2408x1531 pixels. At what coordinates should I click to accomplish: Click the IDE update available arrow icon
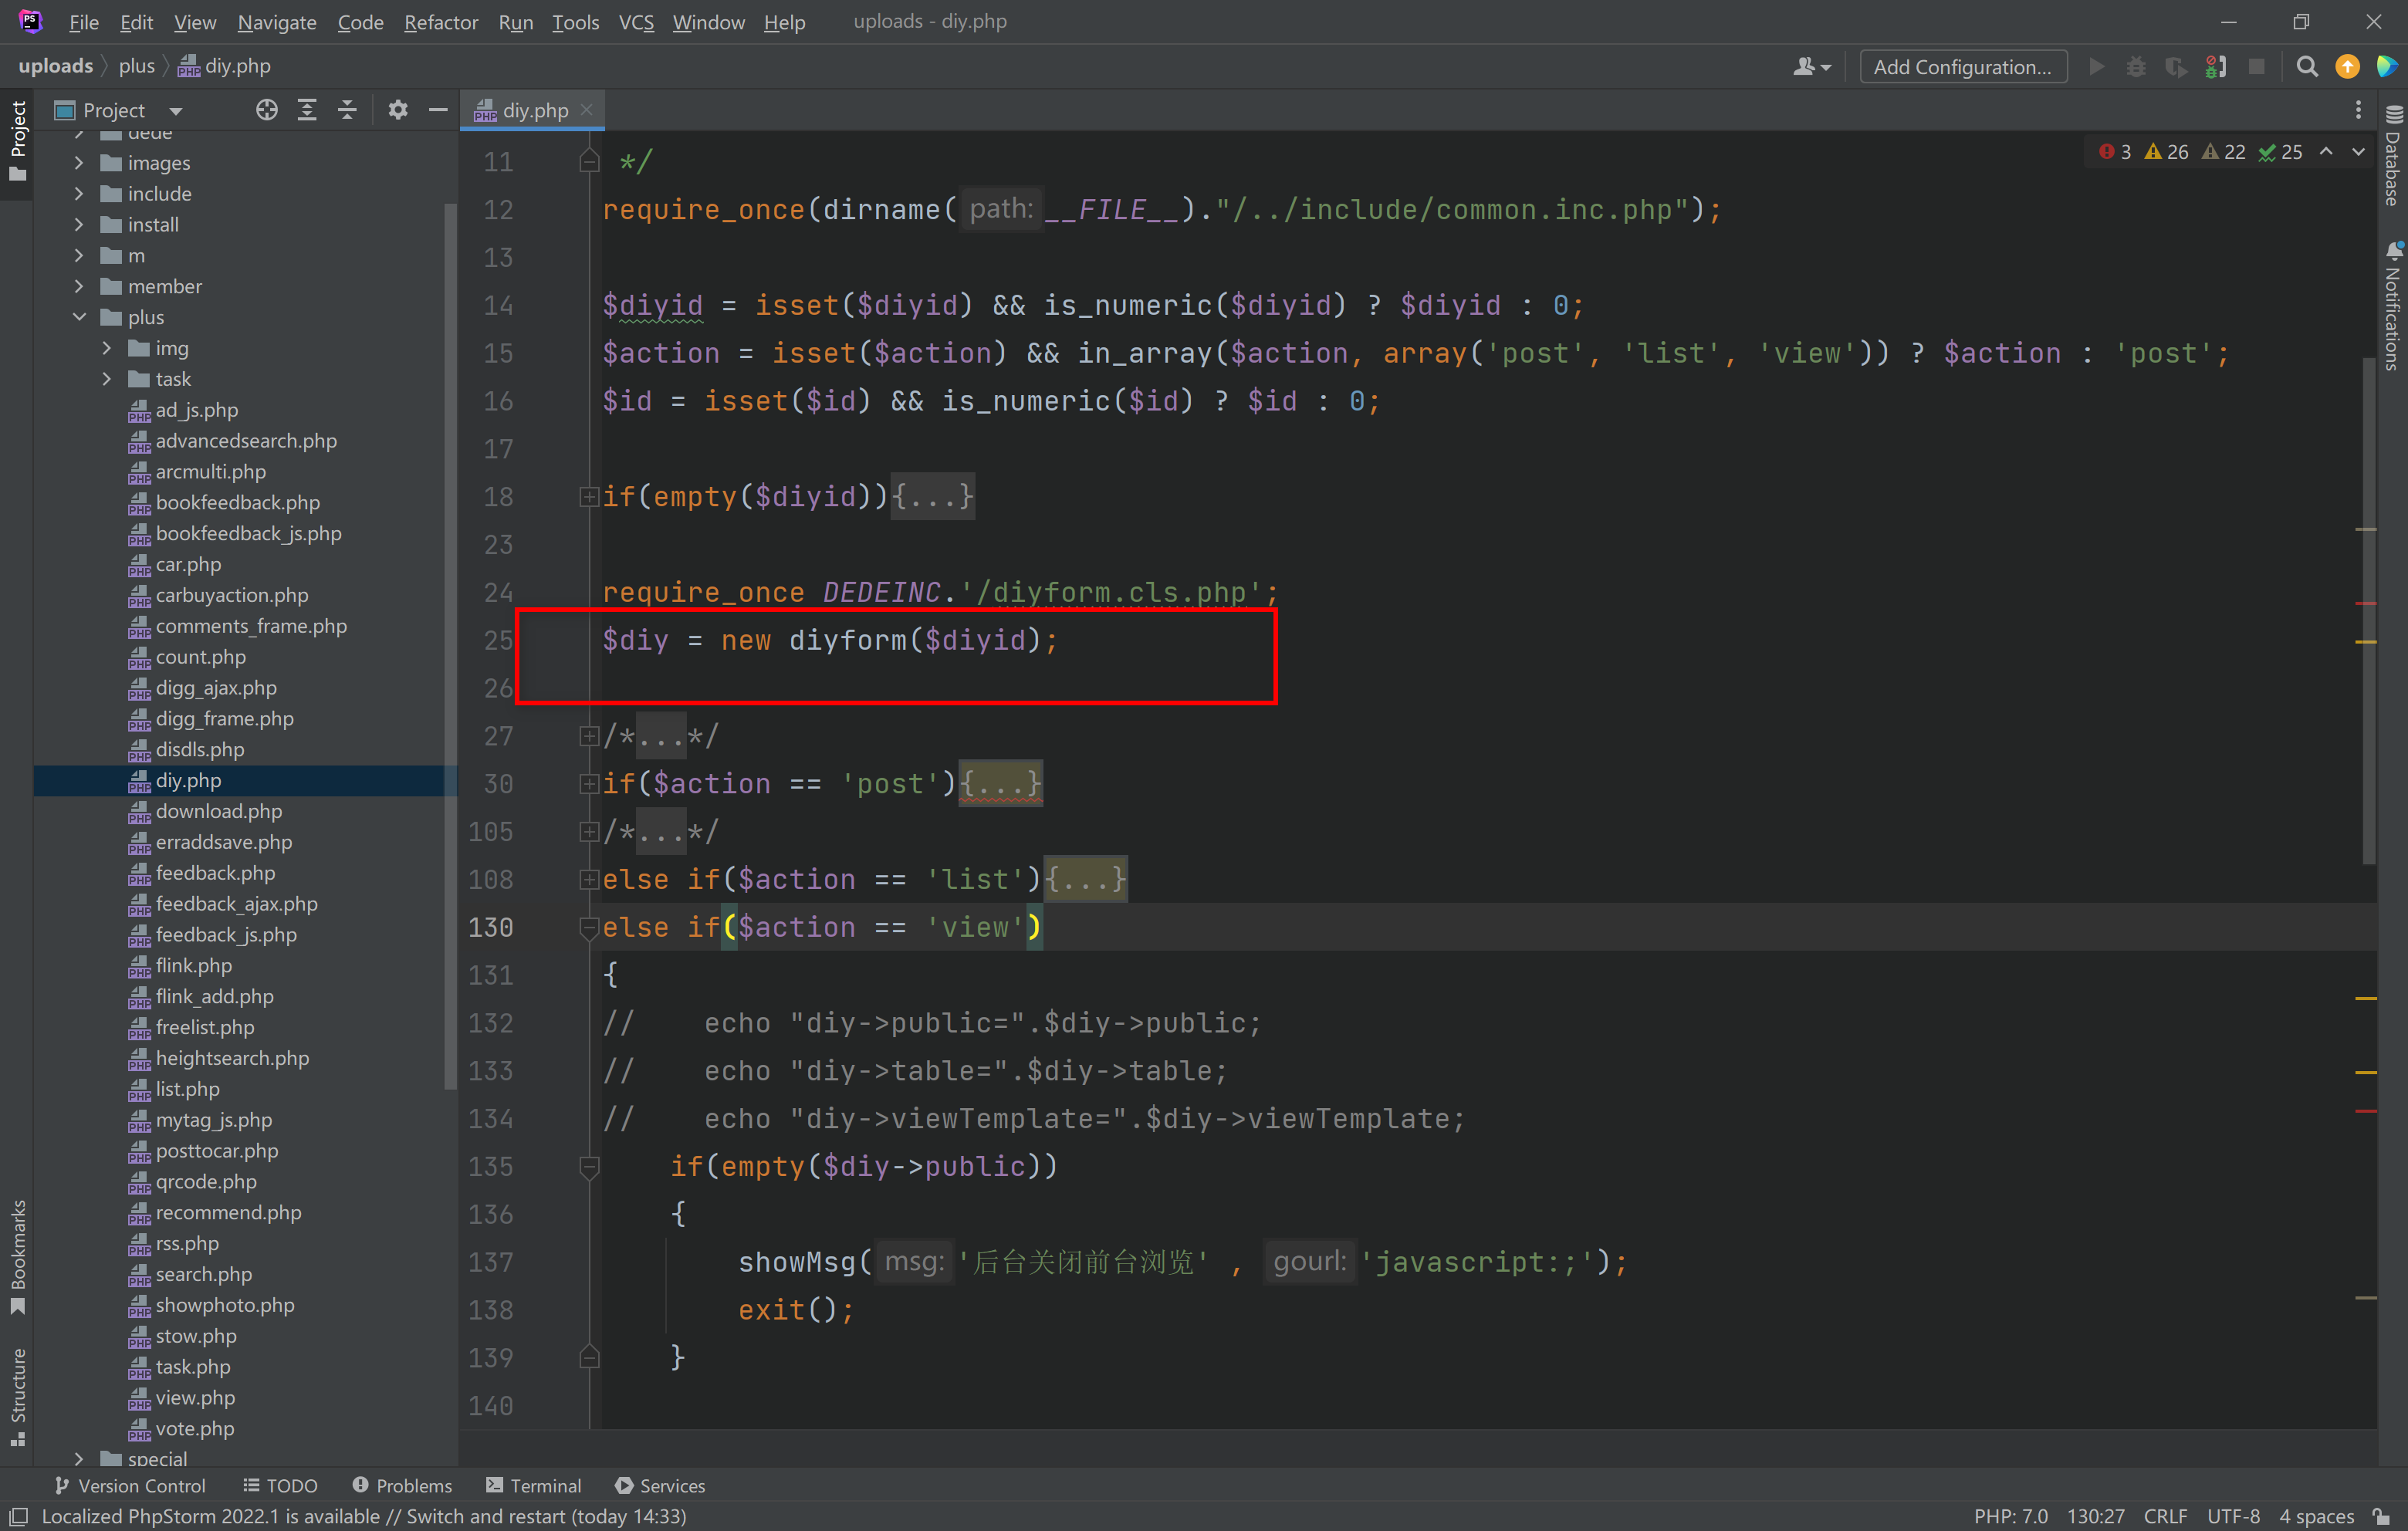(x=2347, y=67)
